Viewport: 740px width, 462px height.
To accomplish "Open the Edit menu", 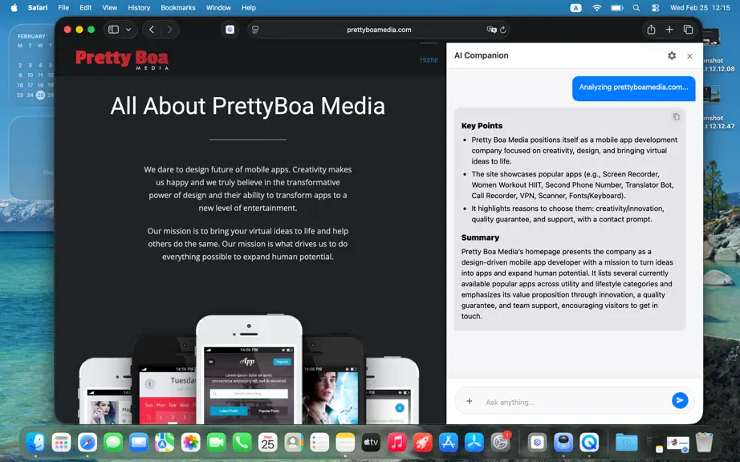I will tap(85, 7).
